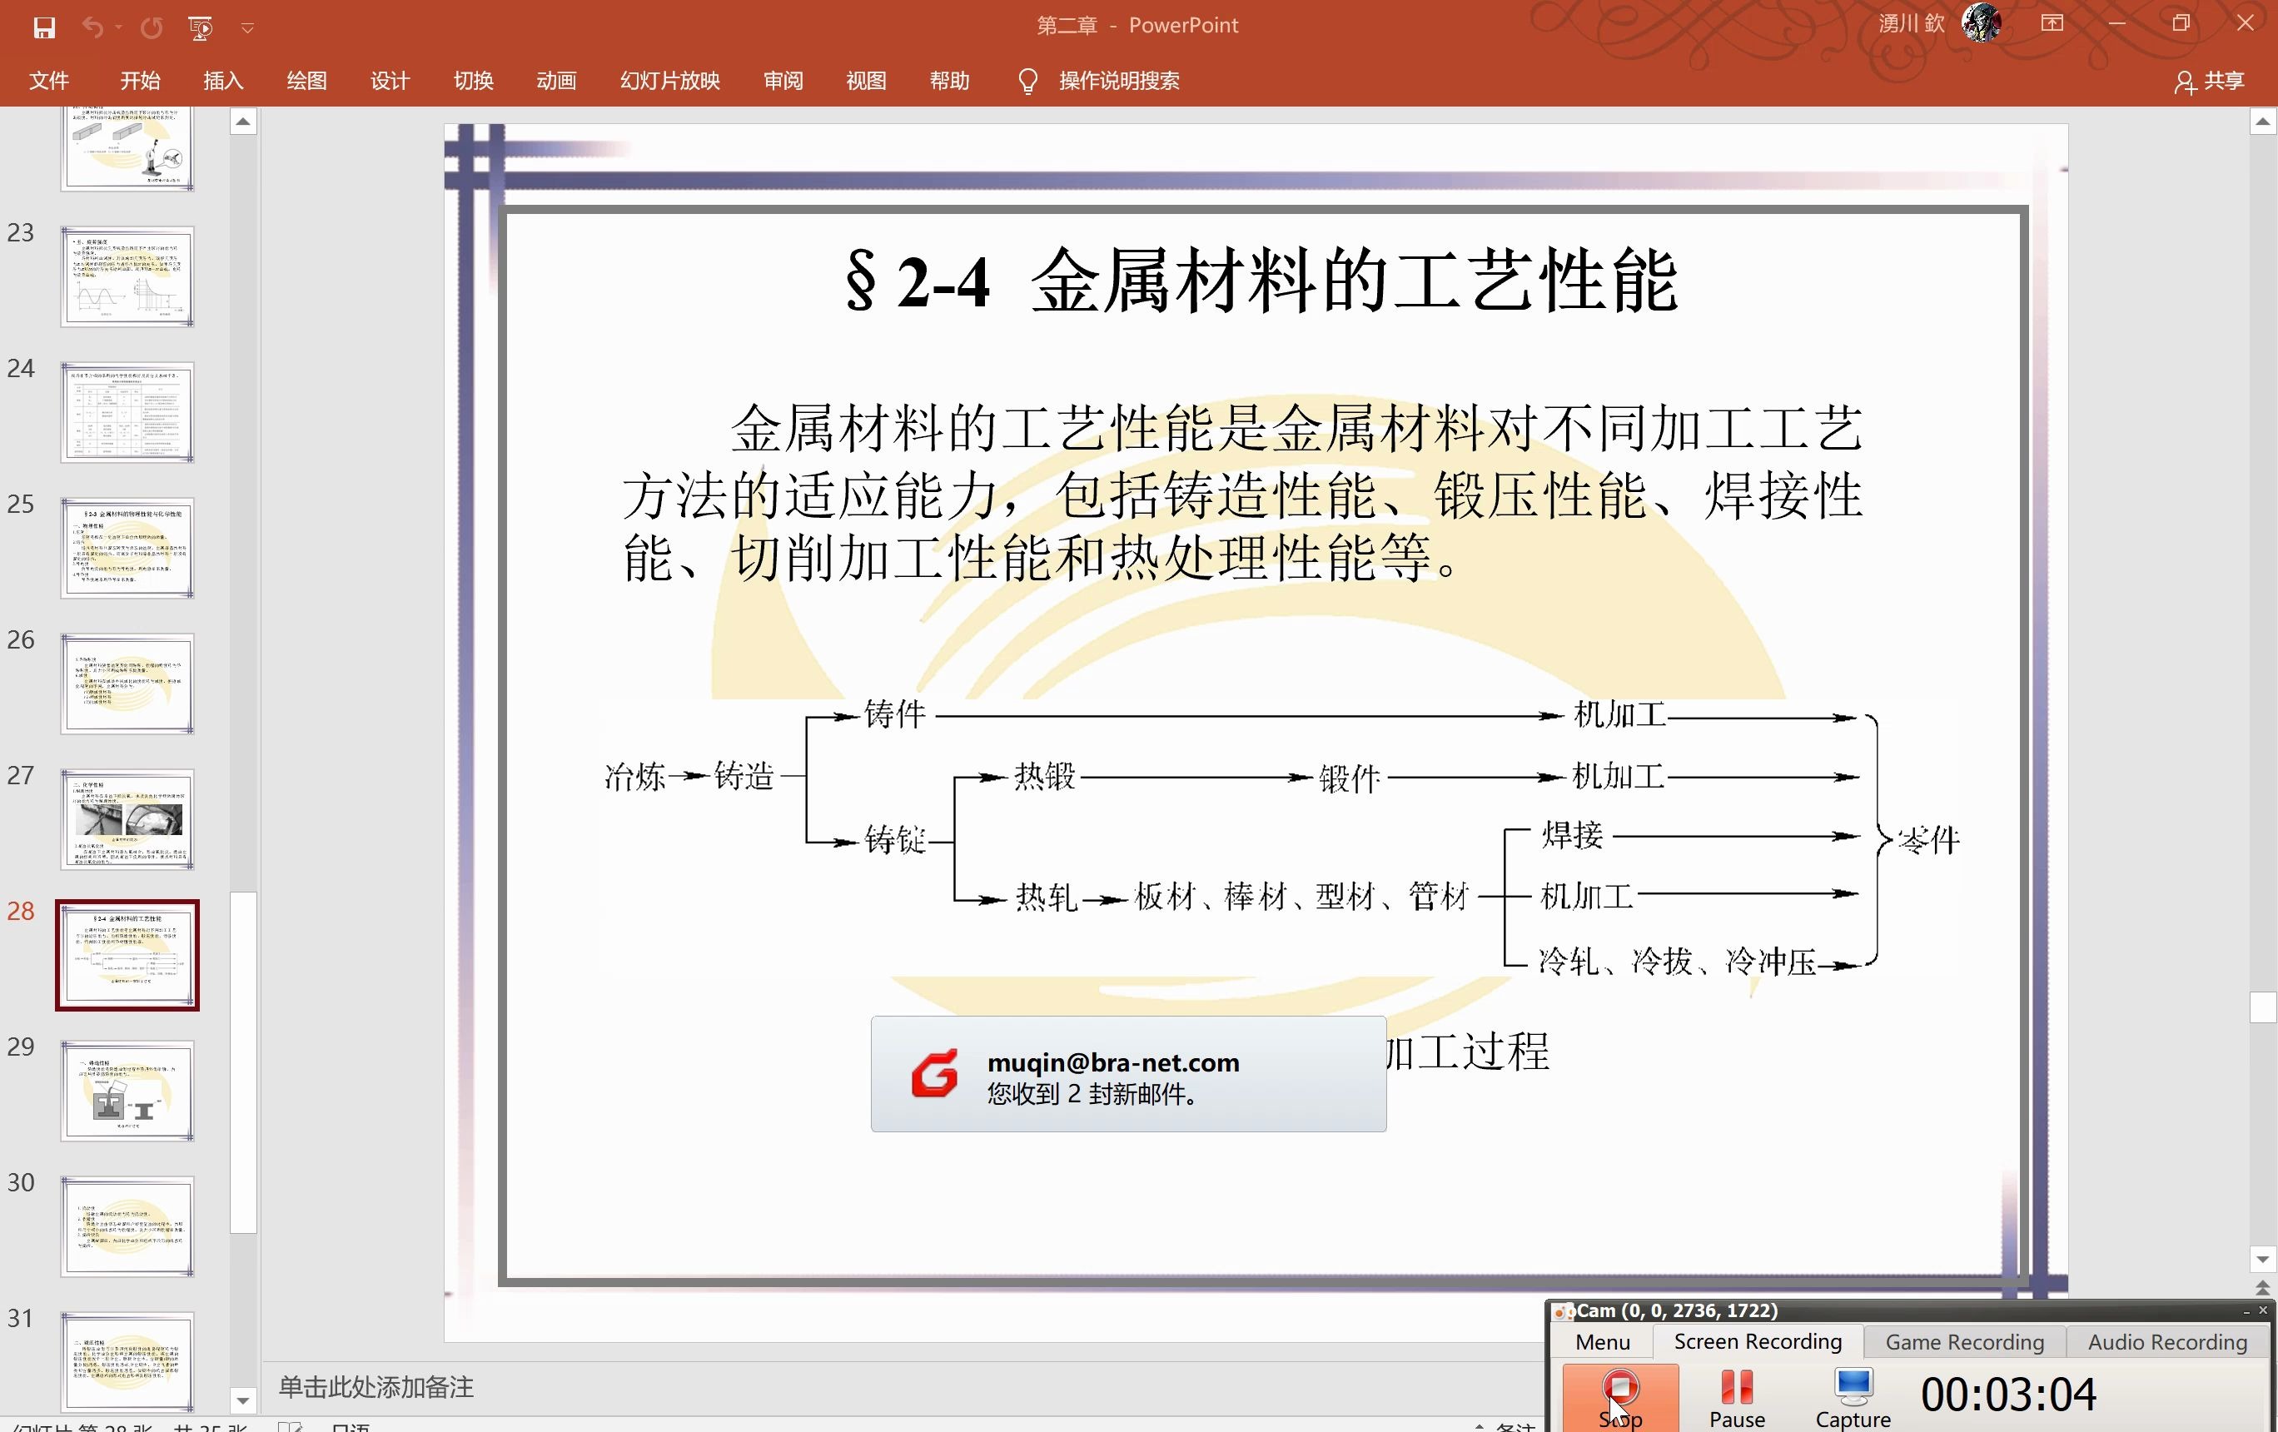Open the 帮助 ribbon tab
Screen dimensions: 2278x1432
tap(950, 82)
